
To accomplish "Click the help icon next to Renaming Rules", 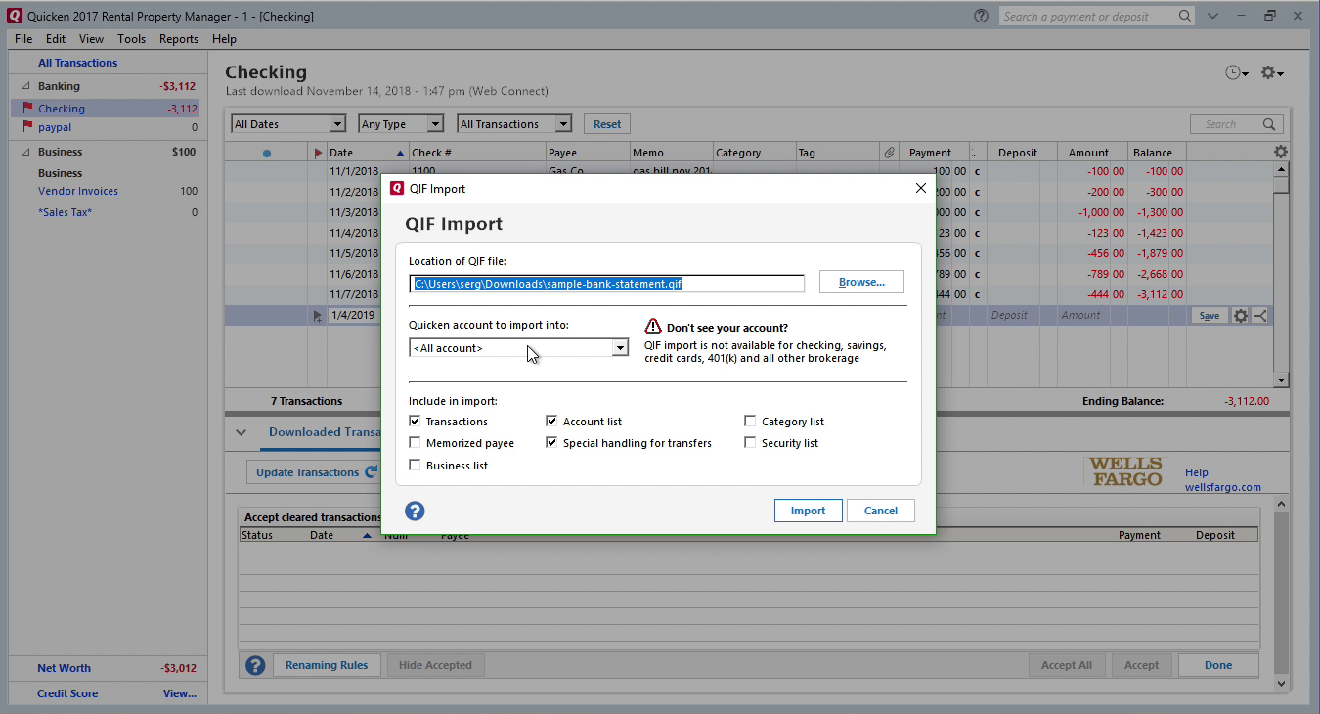I will [x=255, y=665].
